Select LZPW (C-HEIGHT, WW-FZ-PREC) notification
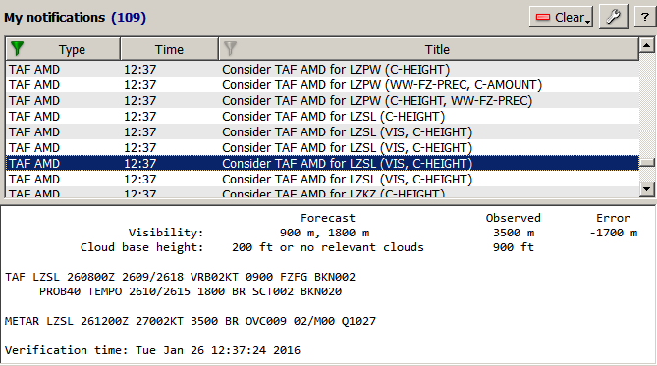 pyautogui.click(x=322, y=100)
